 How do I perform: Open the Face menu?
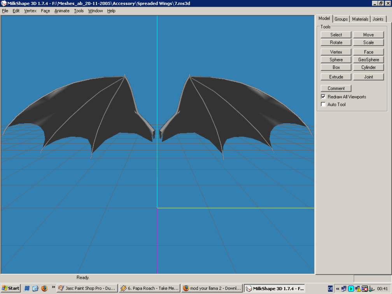tap(45, 11)
